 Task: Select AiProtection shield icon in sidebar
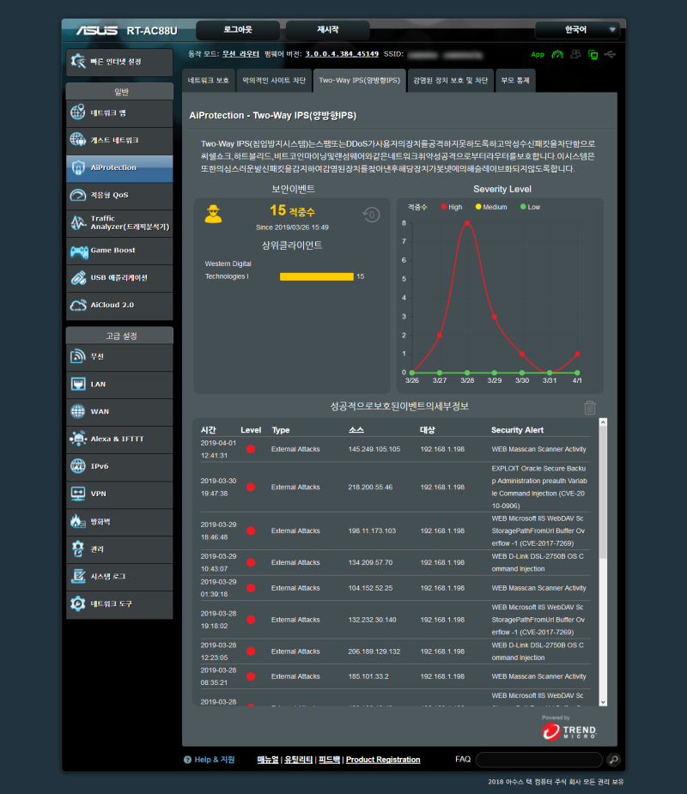(x=78, y=167)
